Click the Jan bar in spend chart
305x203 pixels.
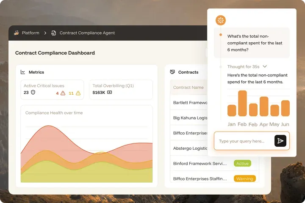pos(232,110)
